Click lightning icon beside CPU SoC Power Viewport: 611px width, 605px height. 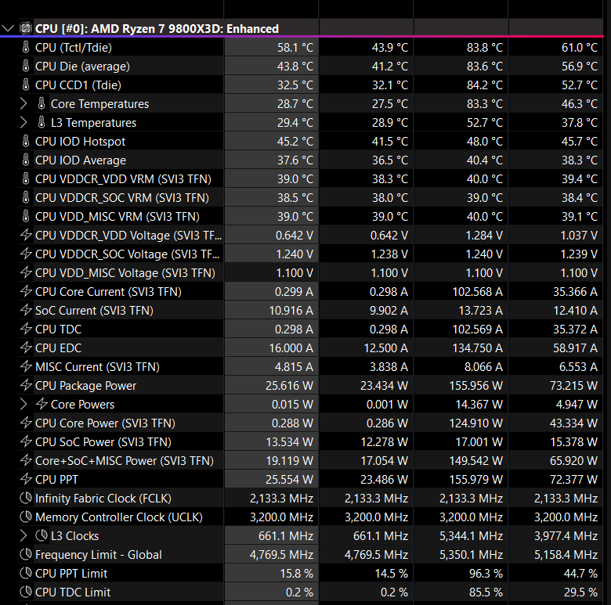coord(26,441)
